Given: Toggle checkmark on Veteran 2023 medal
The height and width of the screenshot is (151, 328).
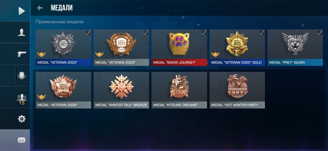Looking at the screenshot, I should (146, 33).
